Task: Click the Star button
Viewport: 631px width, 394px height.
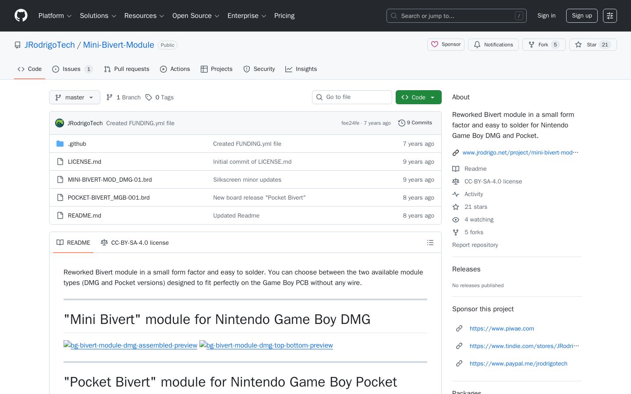Action: [x=593, y=45]
